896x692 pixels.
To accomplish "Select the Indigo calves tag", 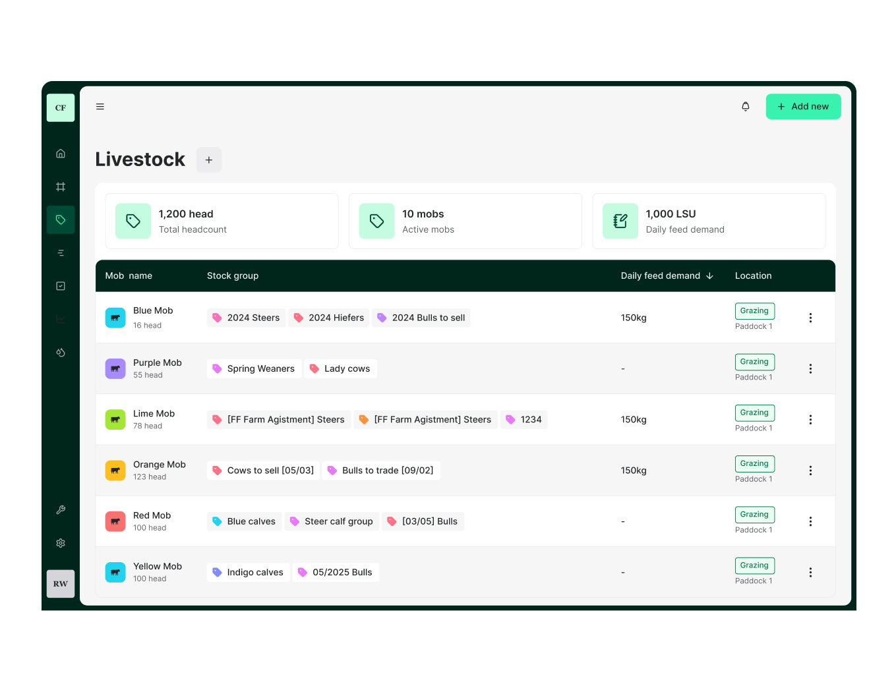I will [x=249, y=572].
